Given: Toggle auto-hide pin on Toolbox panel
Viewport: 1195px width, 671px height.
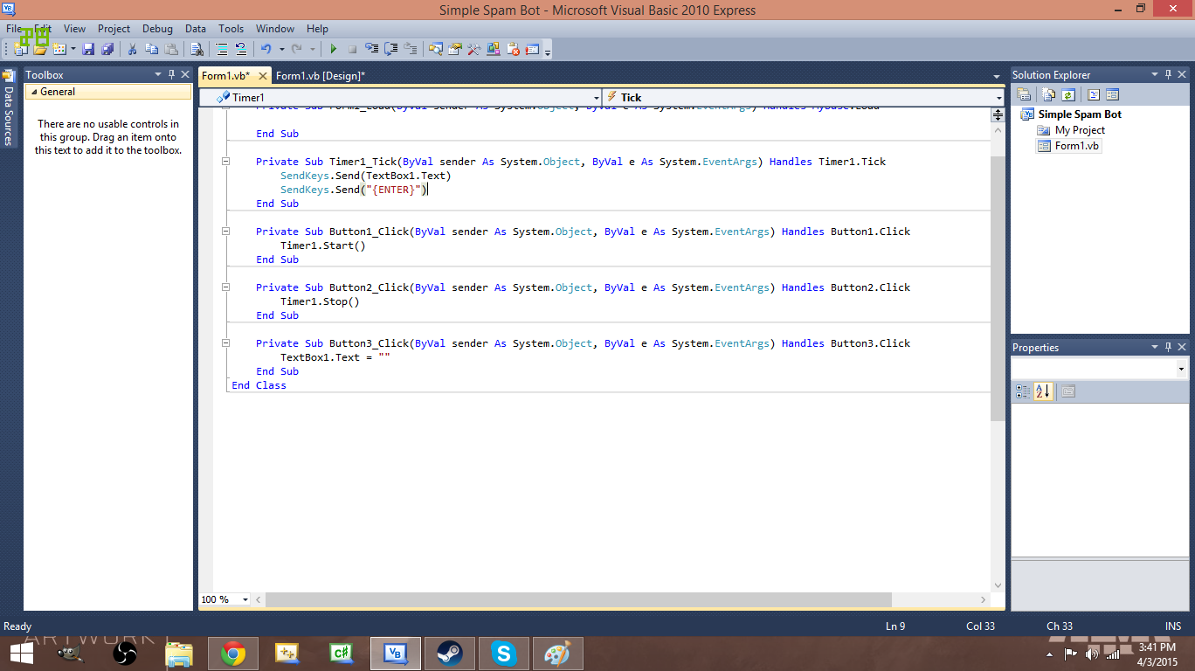Looking at the screenshot, I should (x=172, y=74).
